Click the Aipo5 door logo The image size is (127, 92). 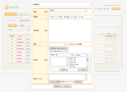point(7,7)
